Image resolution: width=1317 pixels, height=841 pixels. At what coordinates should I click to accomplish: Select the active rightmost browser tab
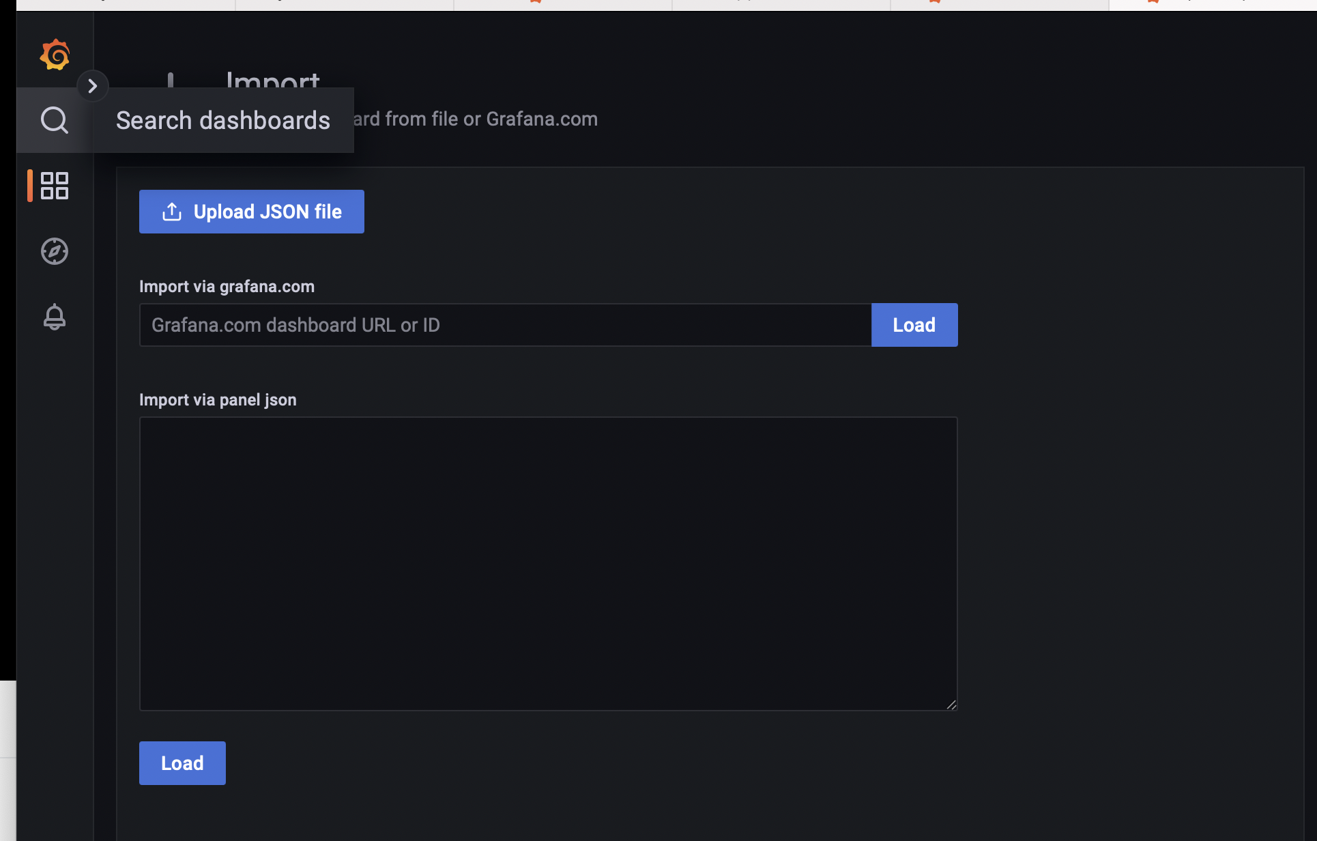pos(1212,4)
